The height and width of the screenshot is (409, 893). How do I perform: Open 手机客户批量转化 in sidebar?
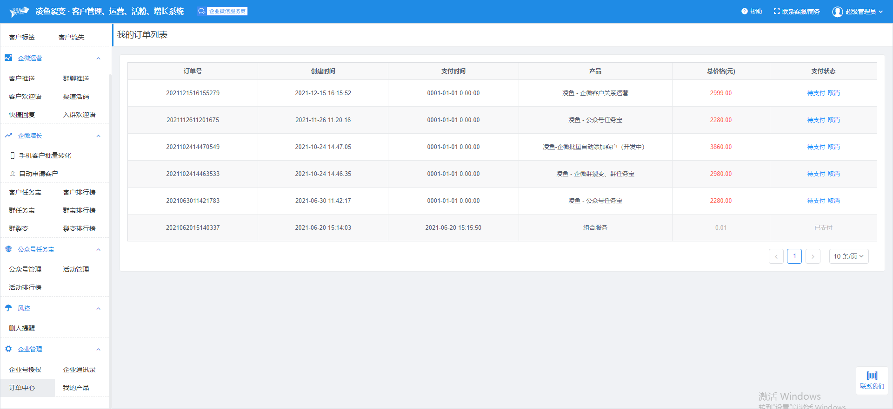tap(45, 156)
